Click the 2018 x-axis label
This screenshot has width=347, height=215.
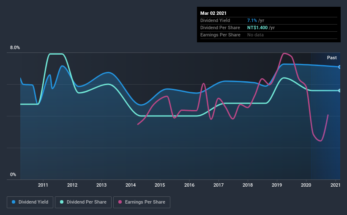pyautogui.click(x=248, y=185)
